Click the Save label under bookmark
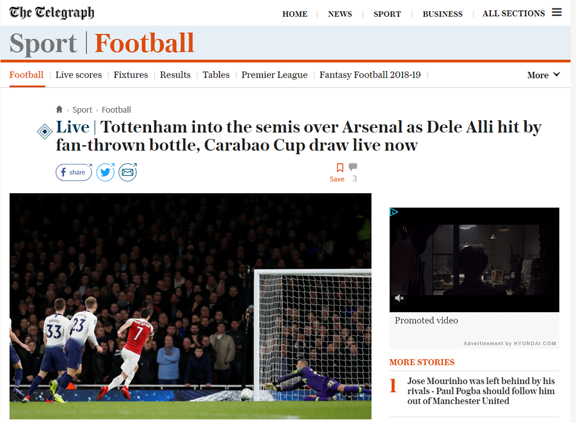 [x=337, y=179]
